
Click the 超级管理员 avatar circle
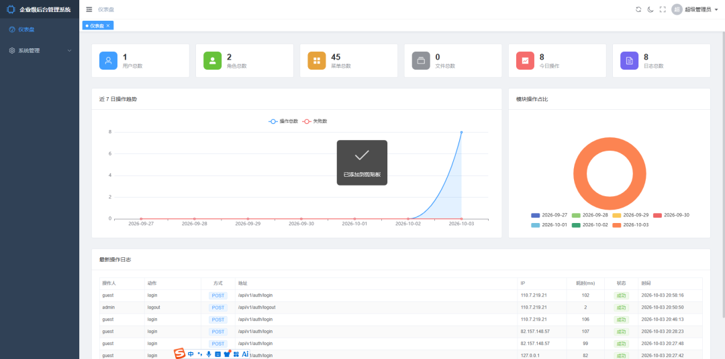click(x=677, y=9)
